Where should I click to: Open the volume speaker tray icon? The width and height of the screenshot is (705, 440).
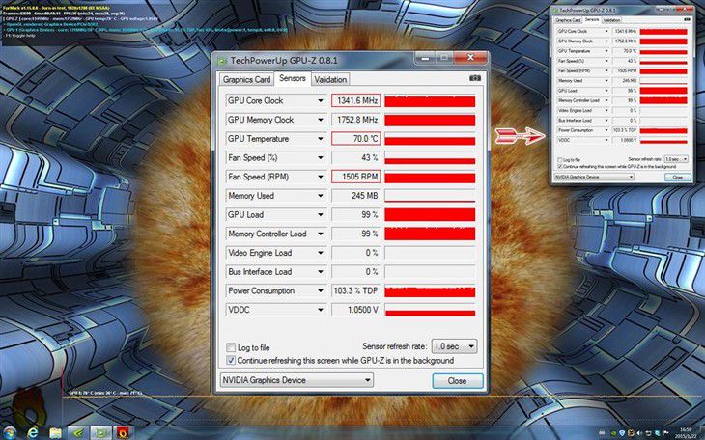(639, 433)
